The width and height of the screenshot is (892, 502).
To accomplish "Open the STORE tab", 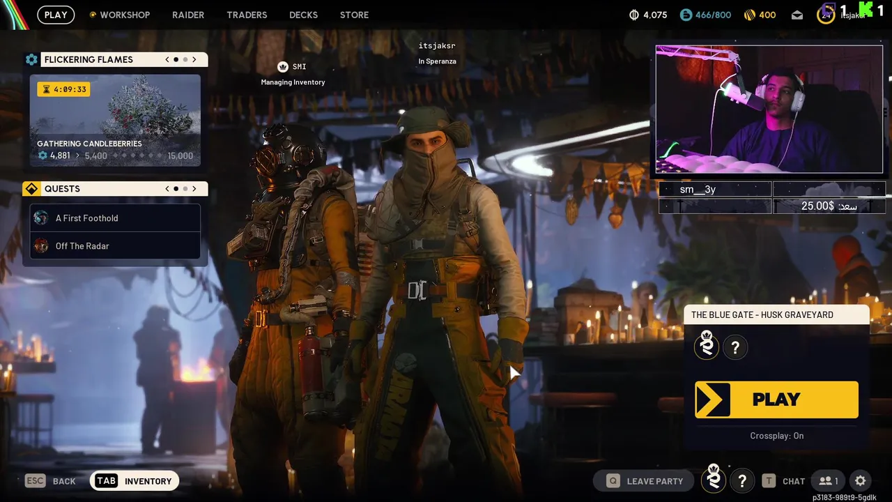I will (x=354, y=15).
